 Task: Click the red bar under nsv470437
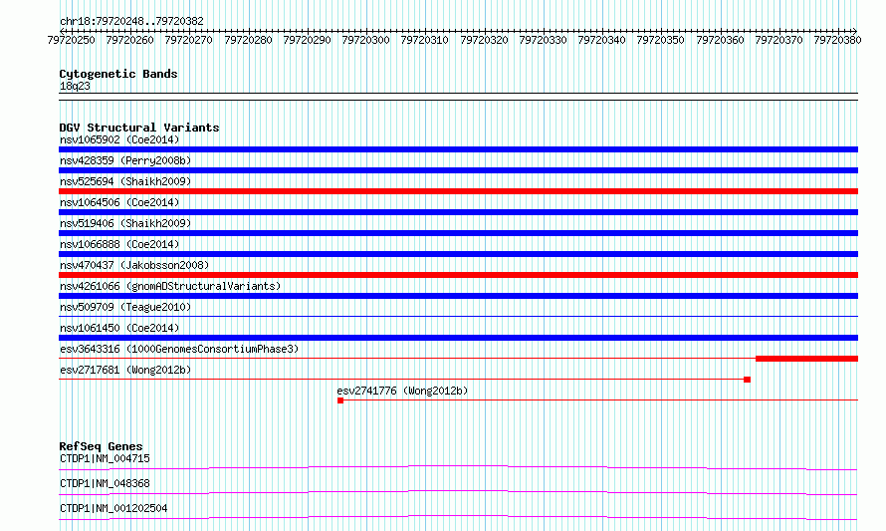[x=458, y=275]
